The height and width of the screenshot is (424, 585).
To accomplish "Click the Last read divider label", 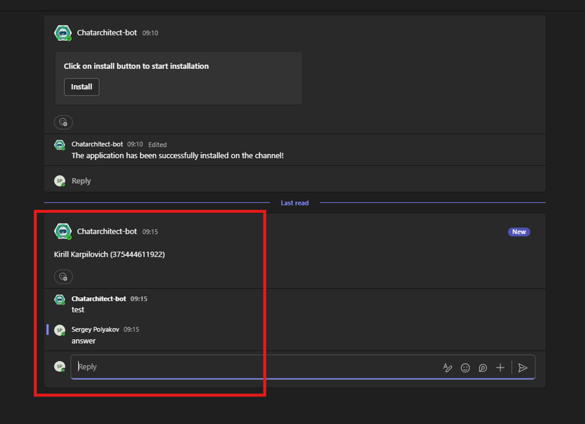I will point(294,203).
